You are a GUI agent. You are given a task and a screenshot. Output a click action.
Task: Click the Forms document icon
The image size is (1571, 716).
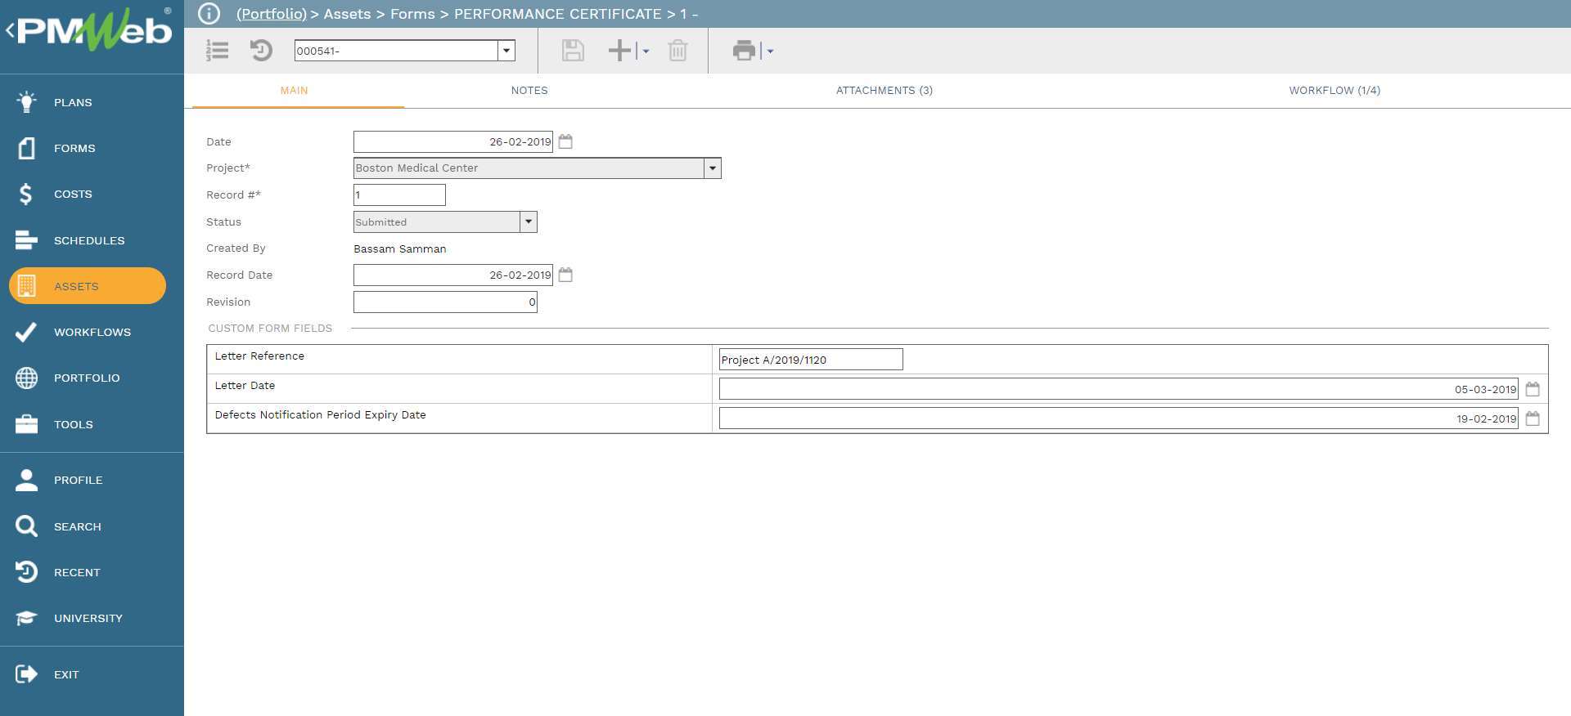[26, 148]
